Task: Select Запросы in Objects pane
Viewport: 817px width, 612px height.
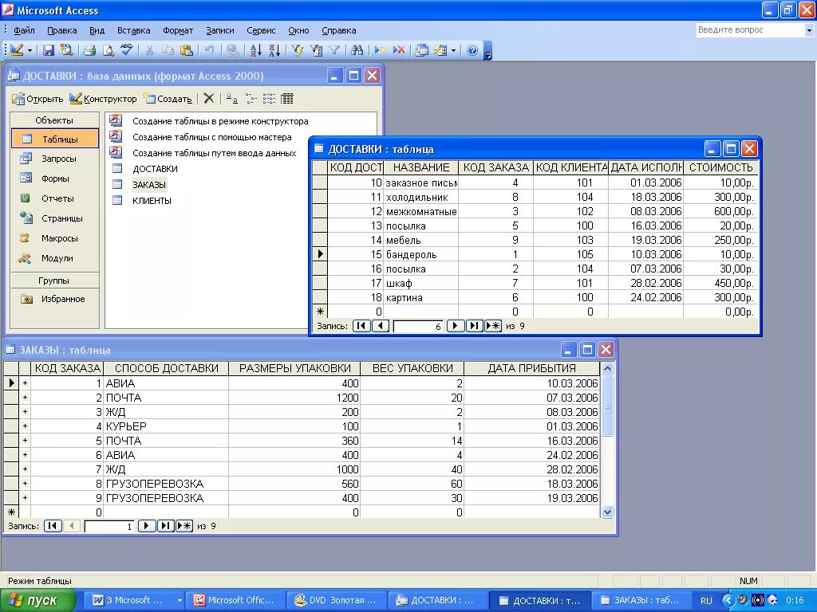Action: coord(55,159)
